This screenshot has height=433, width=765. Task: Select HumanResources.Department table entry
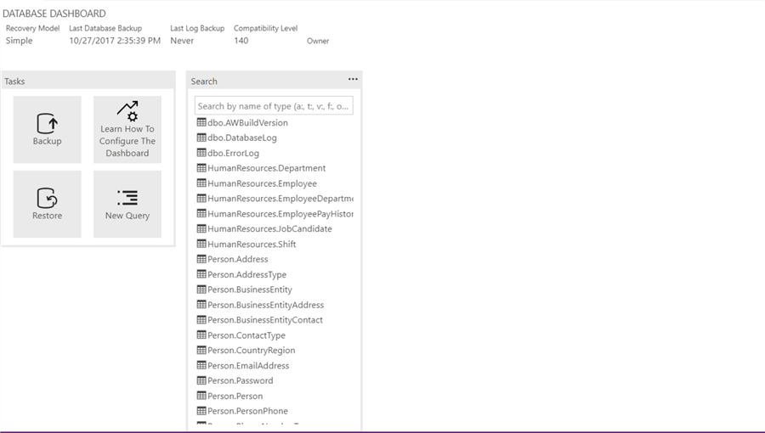(266, 168)
